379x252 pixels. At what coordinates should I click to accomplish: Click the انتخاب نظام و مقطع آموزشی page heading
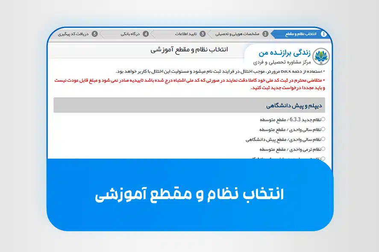click(x=189, y=50)
